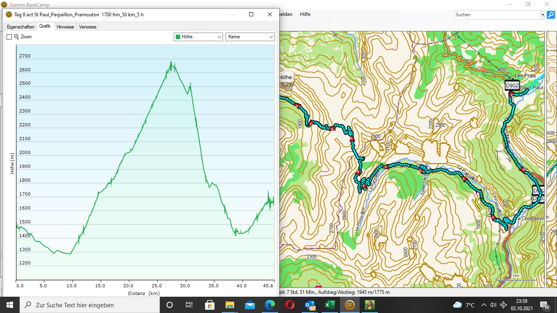Expand the Suchen search history dropdown arrow
557x313 pixels.
point(543,15)
